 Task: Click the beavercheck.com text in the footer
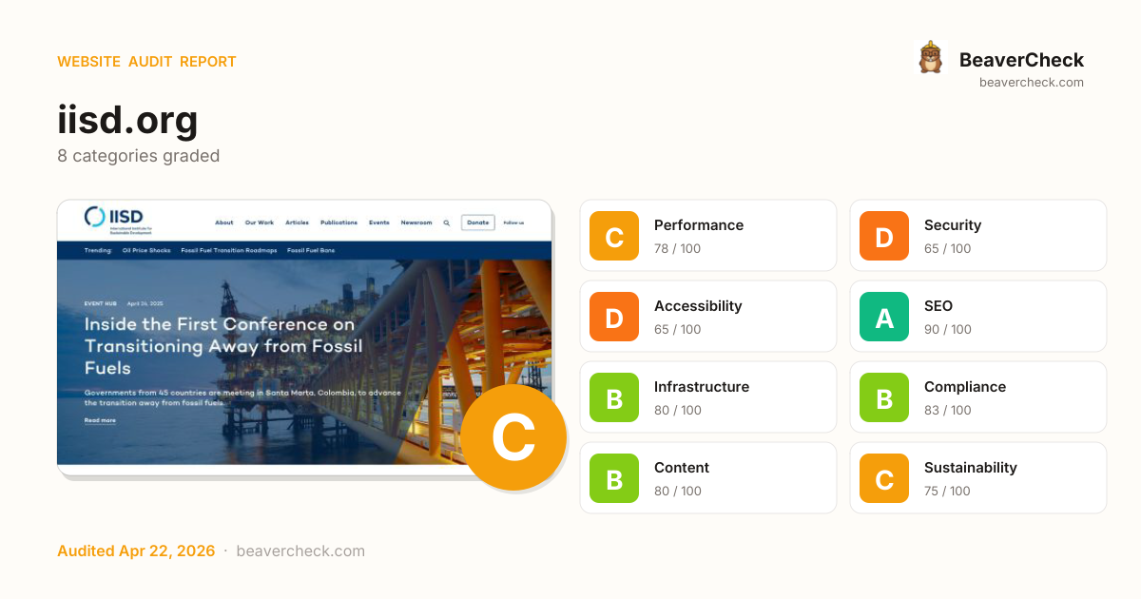(300, 551)
